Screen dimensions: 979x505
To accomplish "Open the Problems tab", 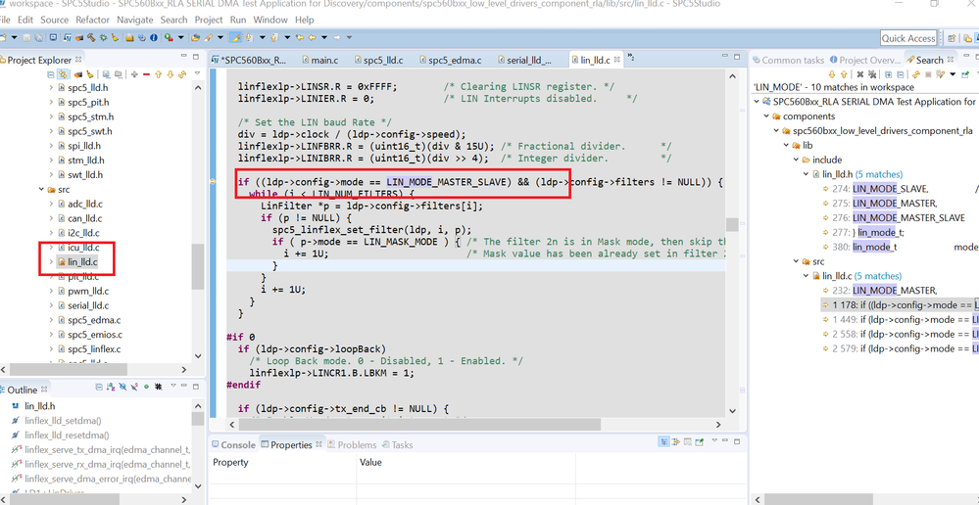I will click(351, 444).
